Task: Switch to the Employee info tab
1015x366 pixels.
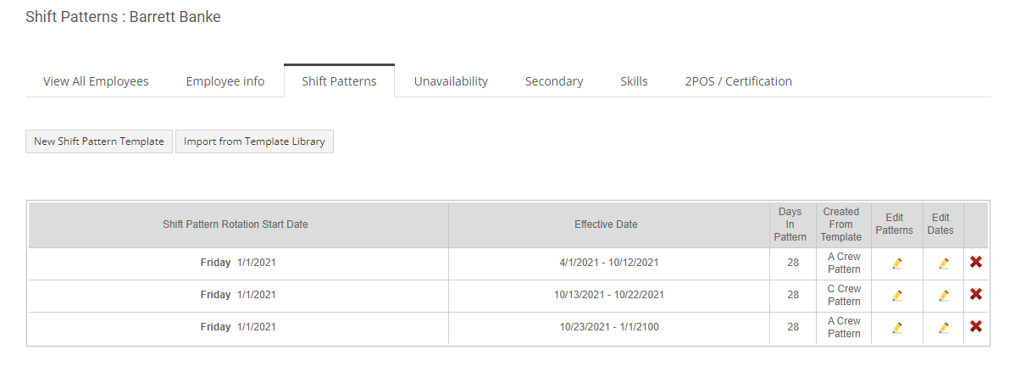Action: [x=225, y=81]
